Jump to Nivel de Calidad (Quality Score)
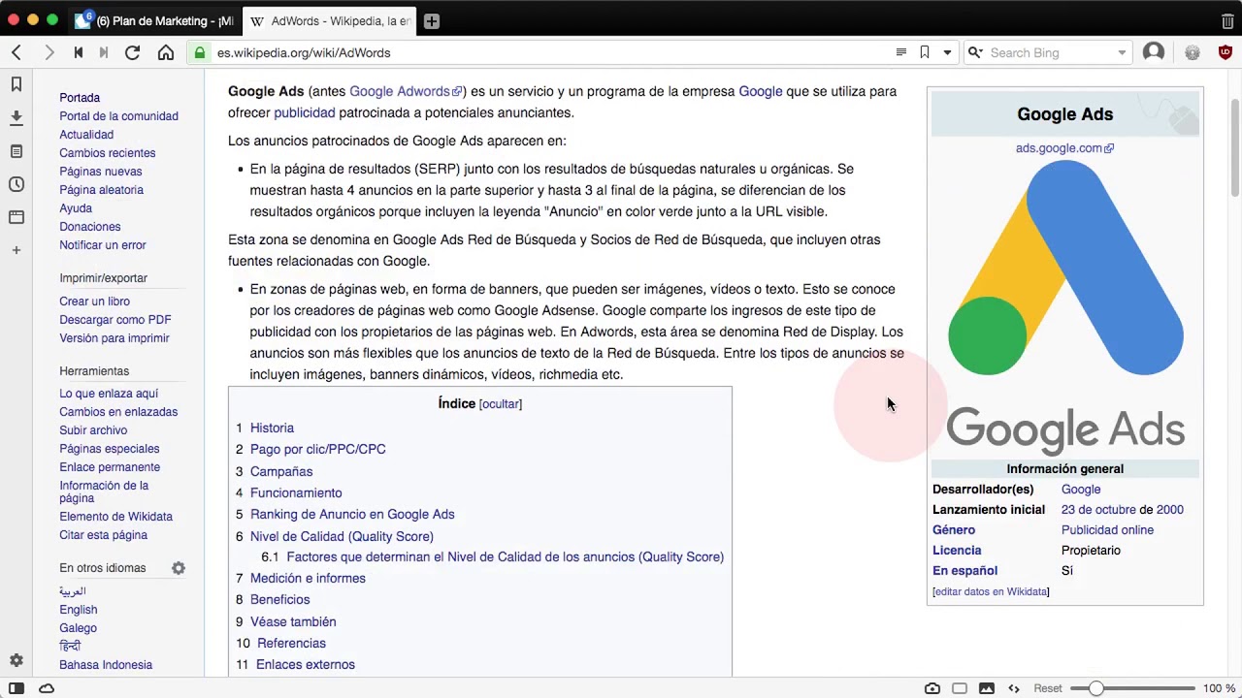 coord(342,536)
